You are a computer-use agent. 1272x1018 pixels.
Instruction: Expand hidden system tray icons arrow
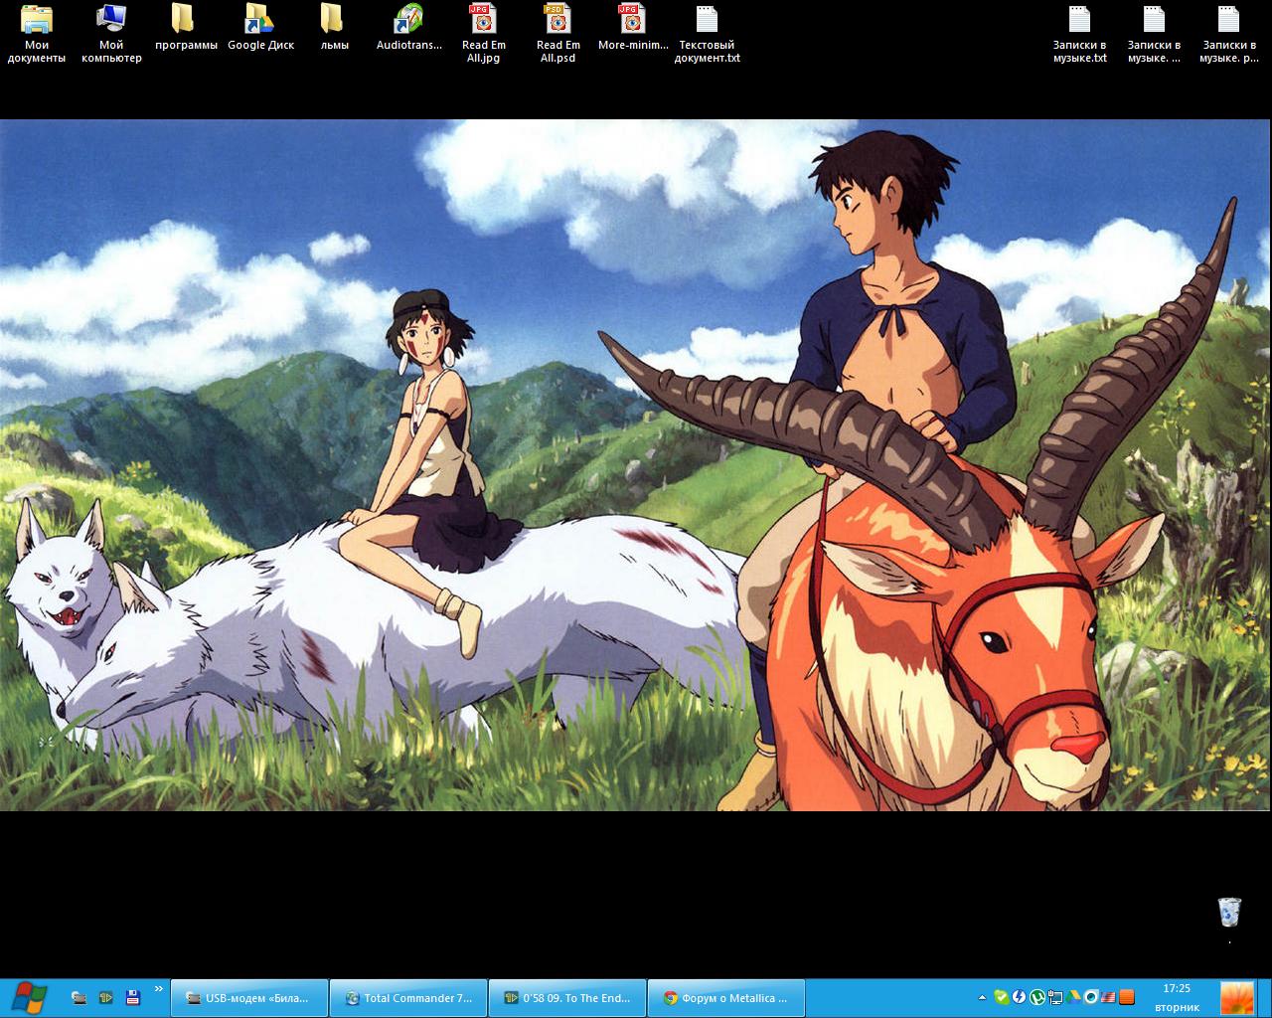983,997
